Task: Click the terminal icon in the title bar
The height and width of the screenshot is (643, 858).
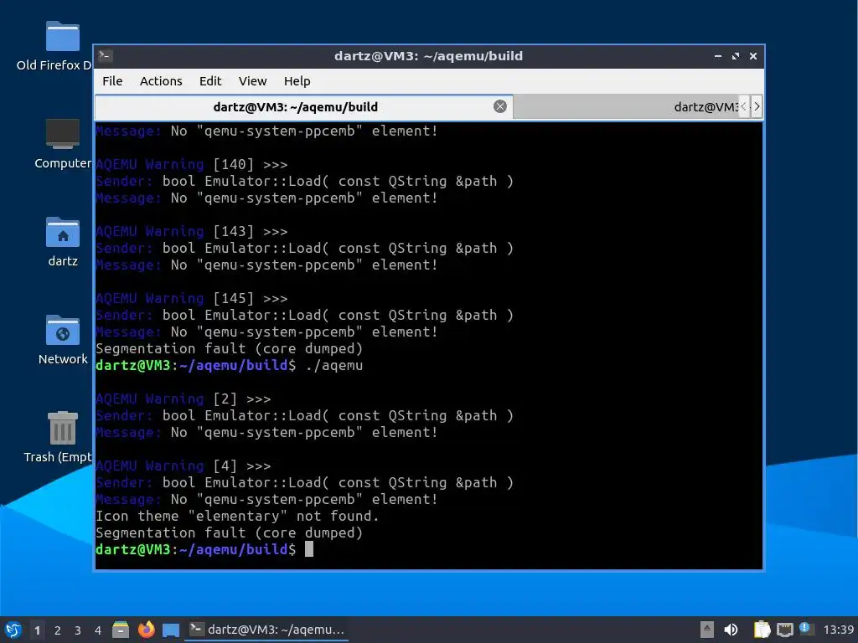Action: coord(106,56)
